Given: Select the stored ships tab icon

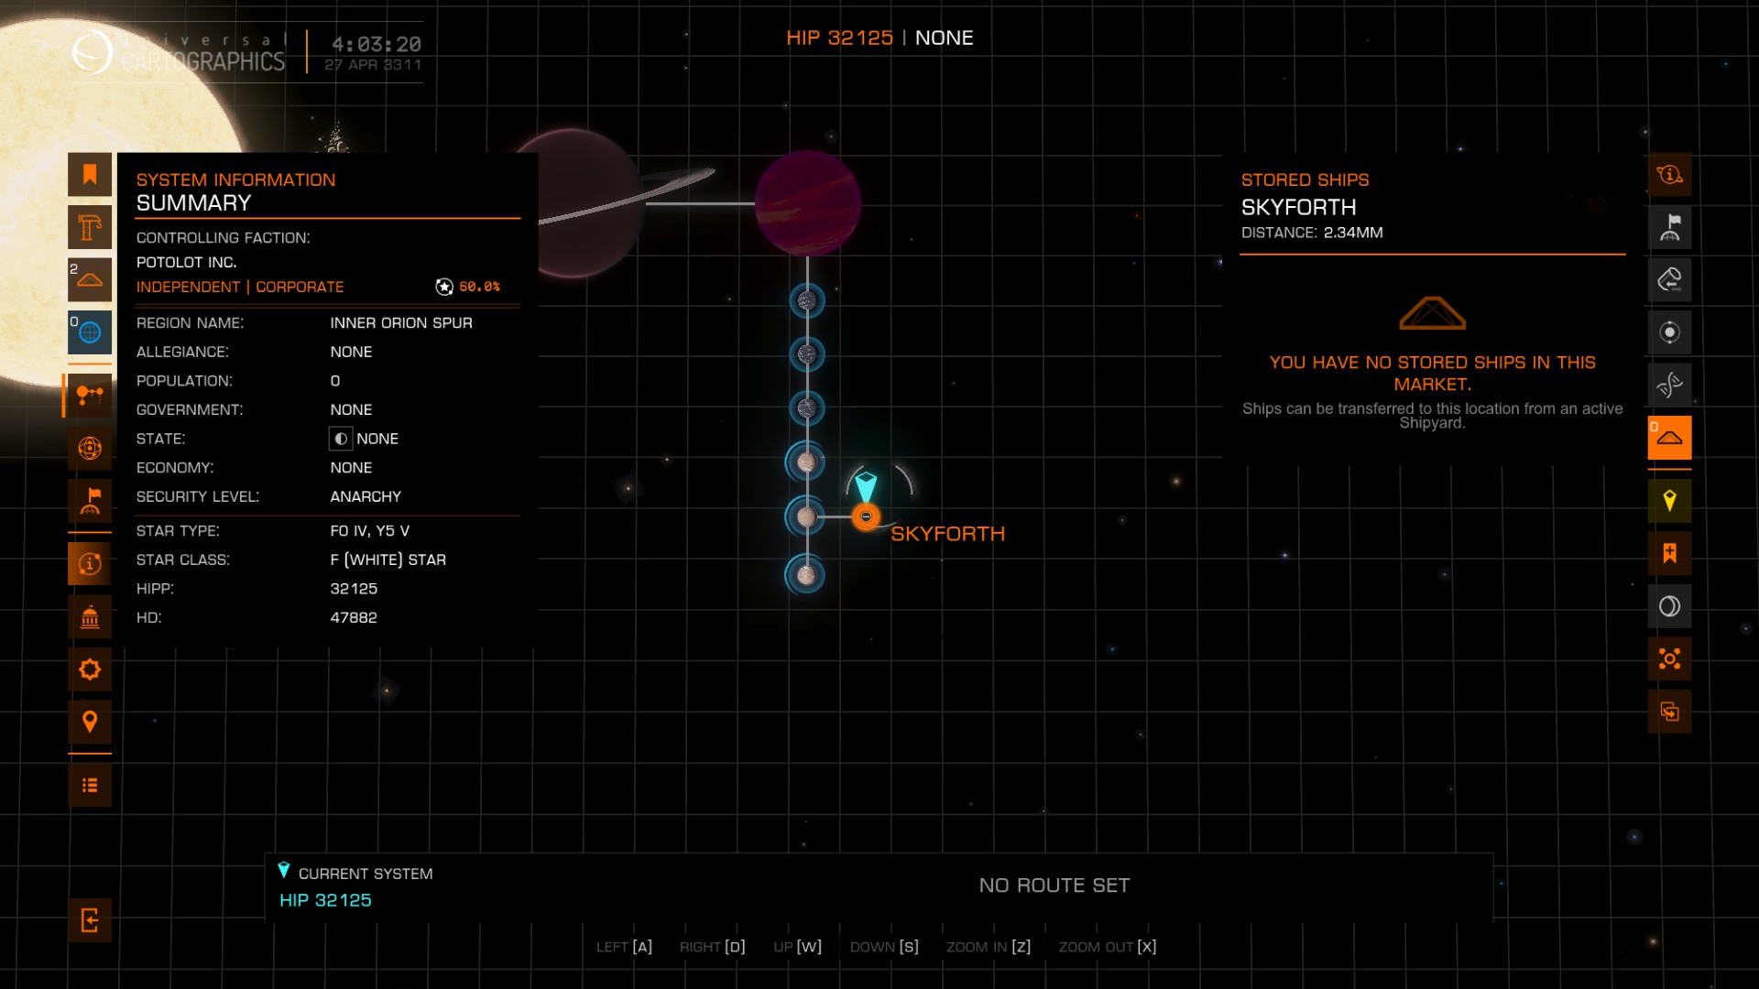Looking at the screenshot, I should point(1669,438).
